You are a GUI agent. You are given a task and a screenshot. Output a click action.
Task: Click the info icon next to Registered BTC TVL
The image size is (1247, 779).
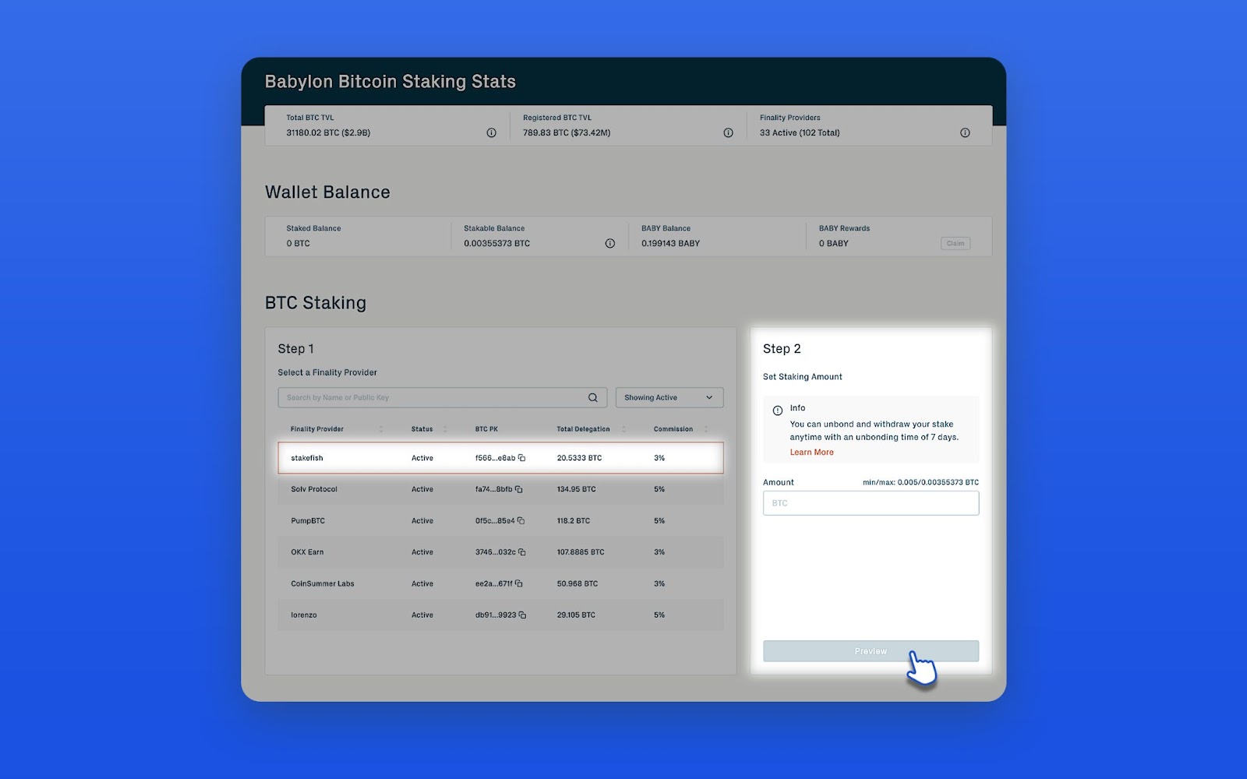point(728,132)
